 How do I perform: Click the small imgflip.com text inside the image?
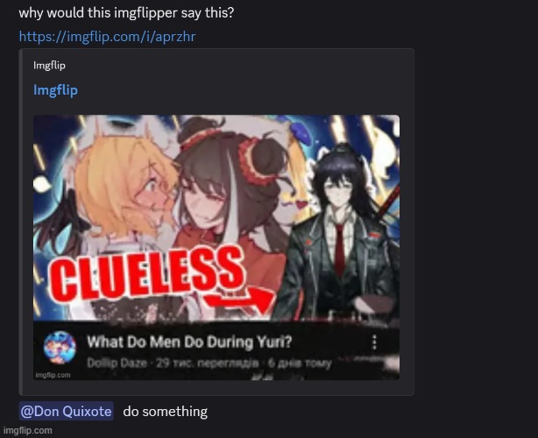click(x=53, y=375)
